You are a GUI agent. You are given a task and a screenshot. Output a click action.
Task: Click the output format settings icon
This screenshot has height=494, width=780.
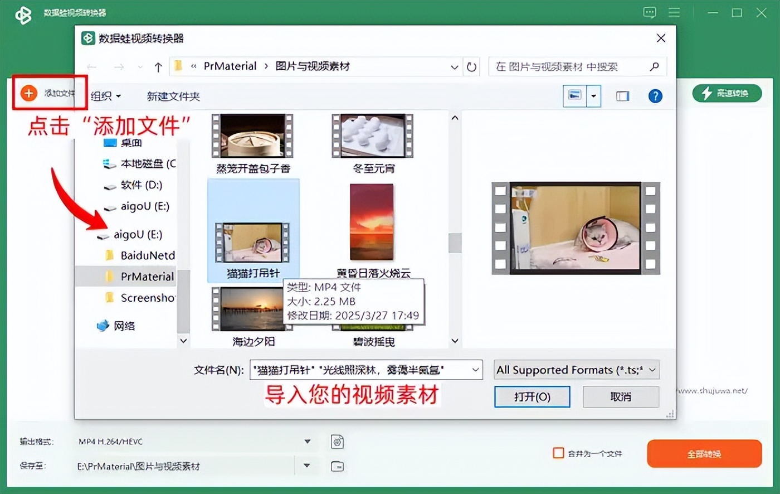click(337, 442)
